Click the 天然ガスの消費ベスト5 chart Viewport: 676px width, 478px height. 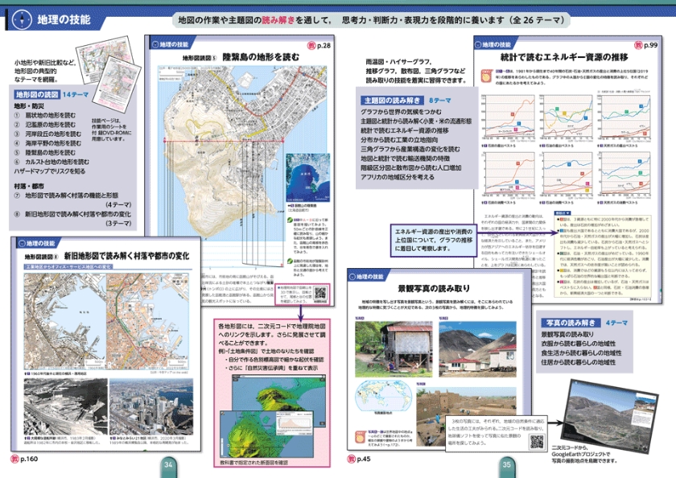pyautogui.click(x=624, y=174)
